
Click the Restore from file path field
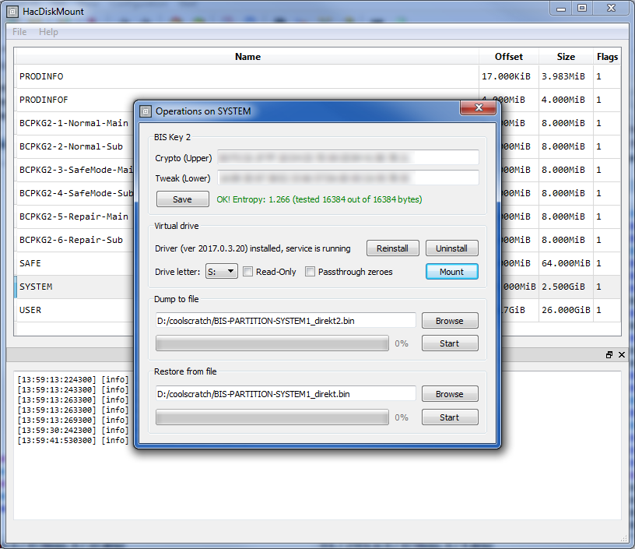pyautogui.click(x=285, y=394)
